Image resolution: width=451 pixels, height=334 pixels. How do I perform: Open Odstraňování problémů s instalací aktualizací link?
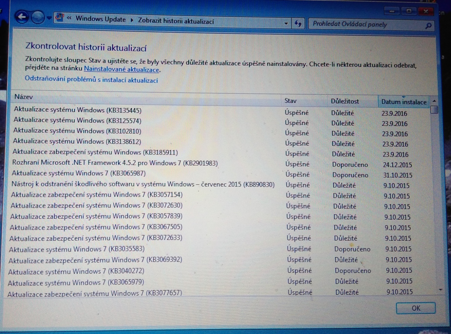point(91,80)
